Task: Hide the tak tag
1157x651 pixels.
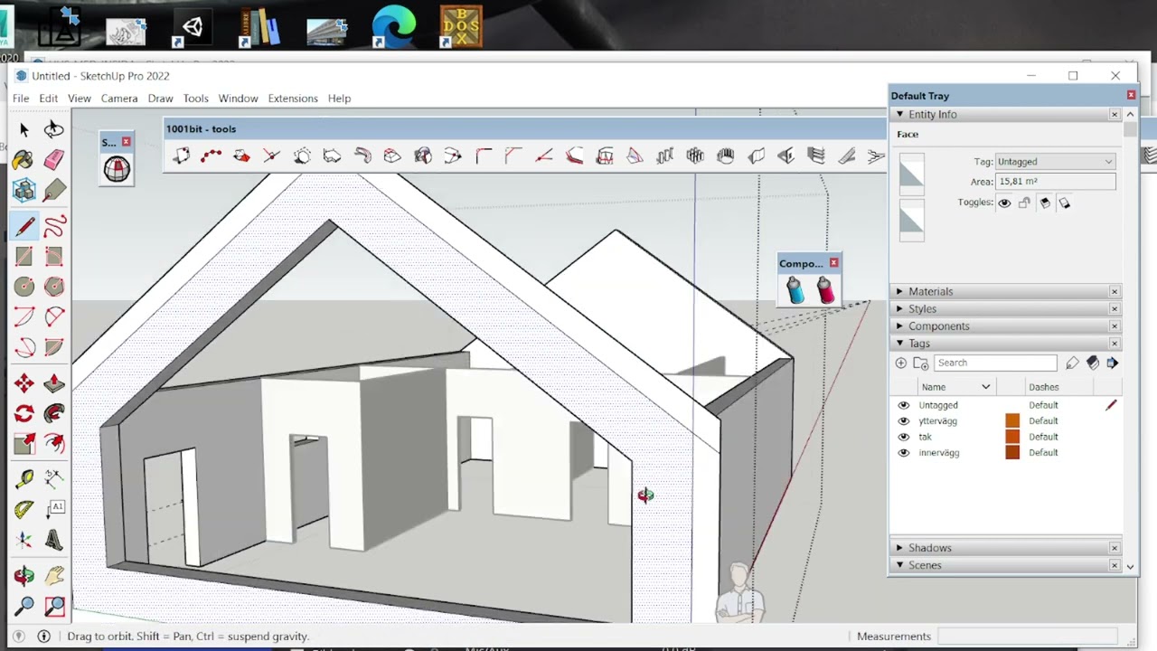Action: pyautogui.click(x=904, y=437)
